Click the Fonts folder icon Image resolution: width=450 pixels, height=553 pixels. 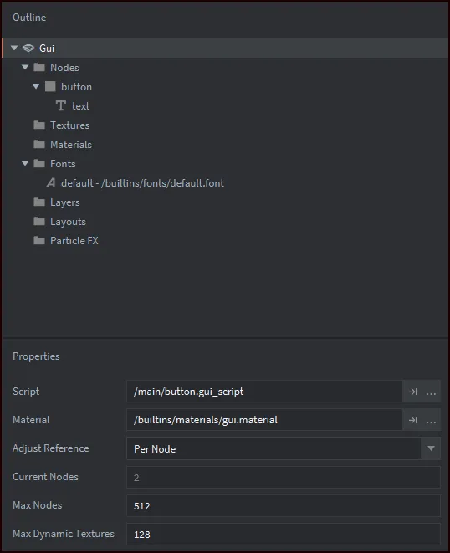[x=39, y=163]
